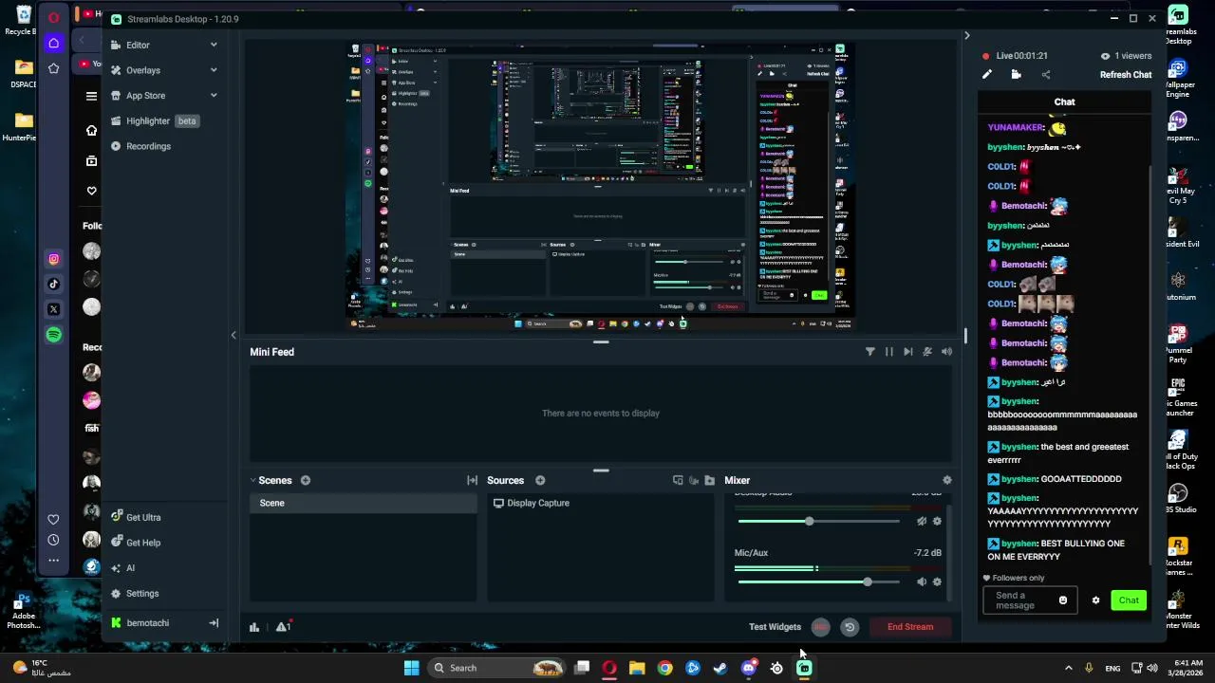Open the emoji picker in chat input
The width and height of the screenshot is (1215, 683).
point(1062,600)
